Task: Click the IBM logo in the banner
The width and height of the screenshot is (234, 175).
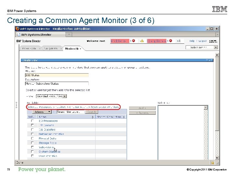Action: [x=213, y=41]
